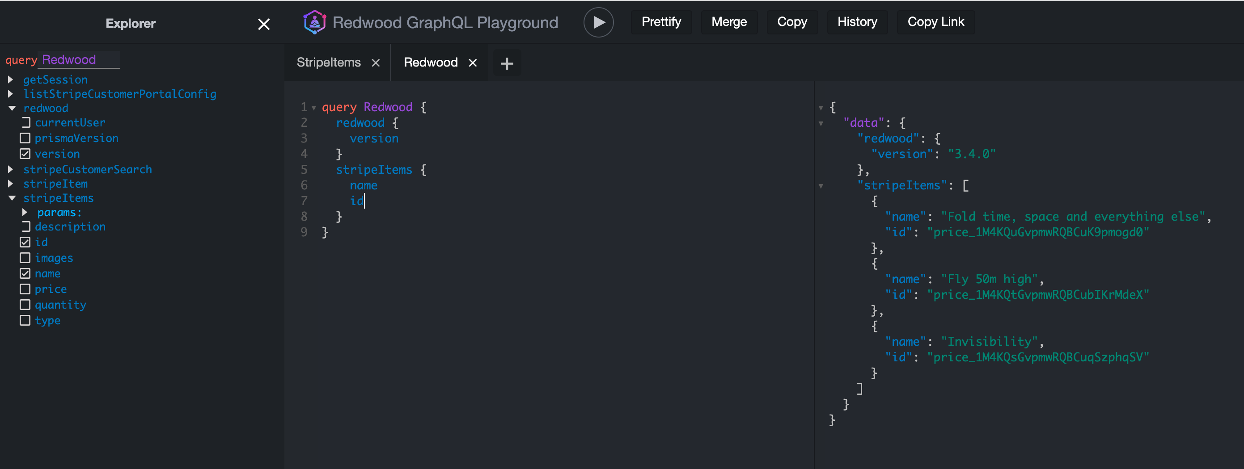Close the Explorer panel
This screenshot has width=1244, height=469.
[x=264, y=24]
